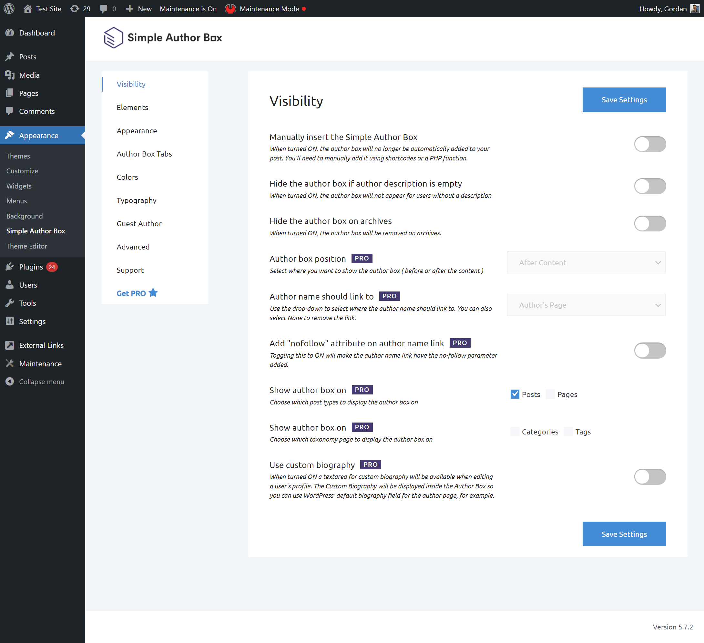Image resolution: width=704 pixels, height=643 pixels.
Task: Open Gordan's user avatar
Action: point(695,8)
